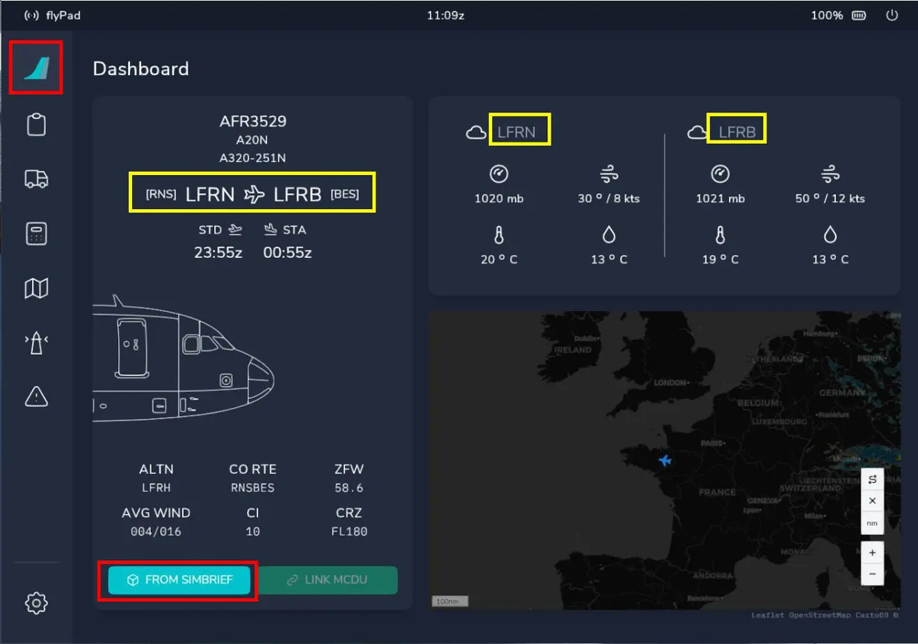
Task: Click the wind icon above 30° / 8 kts
Action: tap(609, 174)
